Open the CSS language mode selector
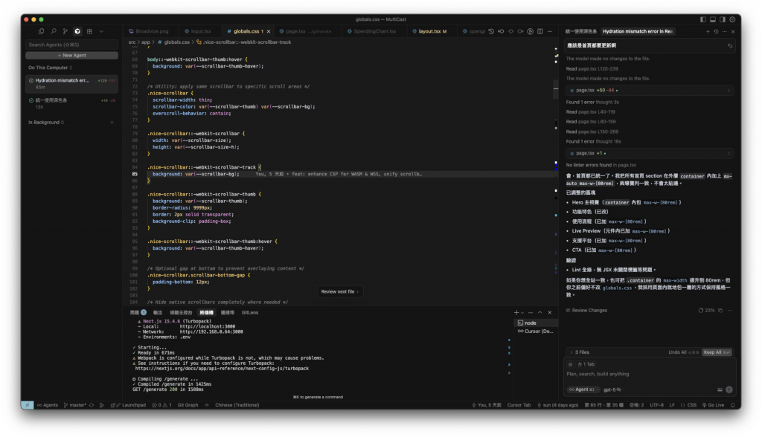Image resolution: width=762 pixels, height=437 pixels. [688, 405]
